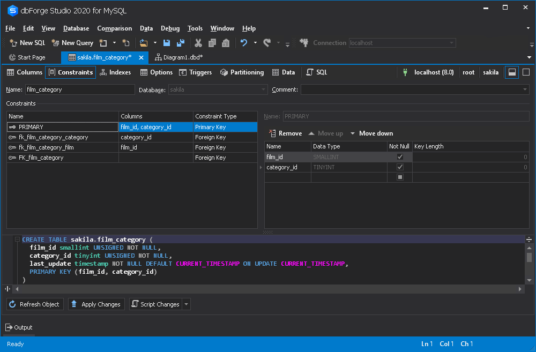536x352 pixels.
Task: Open the Undo history dropdown arrow
Action: pos(255,43)
